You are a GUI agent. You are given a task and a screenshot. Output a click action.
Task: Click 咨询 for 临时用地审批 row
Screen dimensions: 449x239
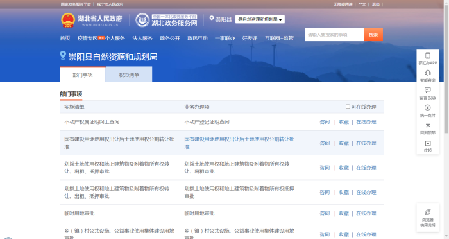point(325,213)
